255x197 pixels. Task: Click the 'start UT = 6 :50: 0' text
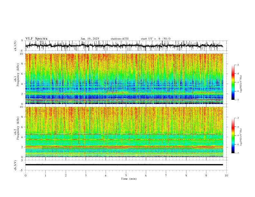[156, 39]
